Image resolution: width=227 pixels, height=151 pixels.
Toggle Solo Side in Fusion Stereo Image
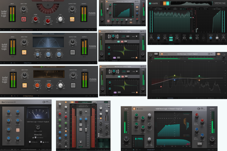[73, 52]
